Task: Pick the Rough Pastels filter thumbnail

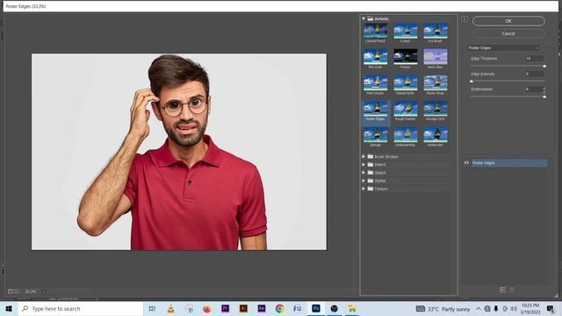Action: [x=406, y=109]
